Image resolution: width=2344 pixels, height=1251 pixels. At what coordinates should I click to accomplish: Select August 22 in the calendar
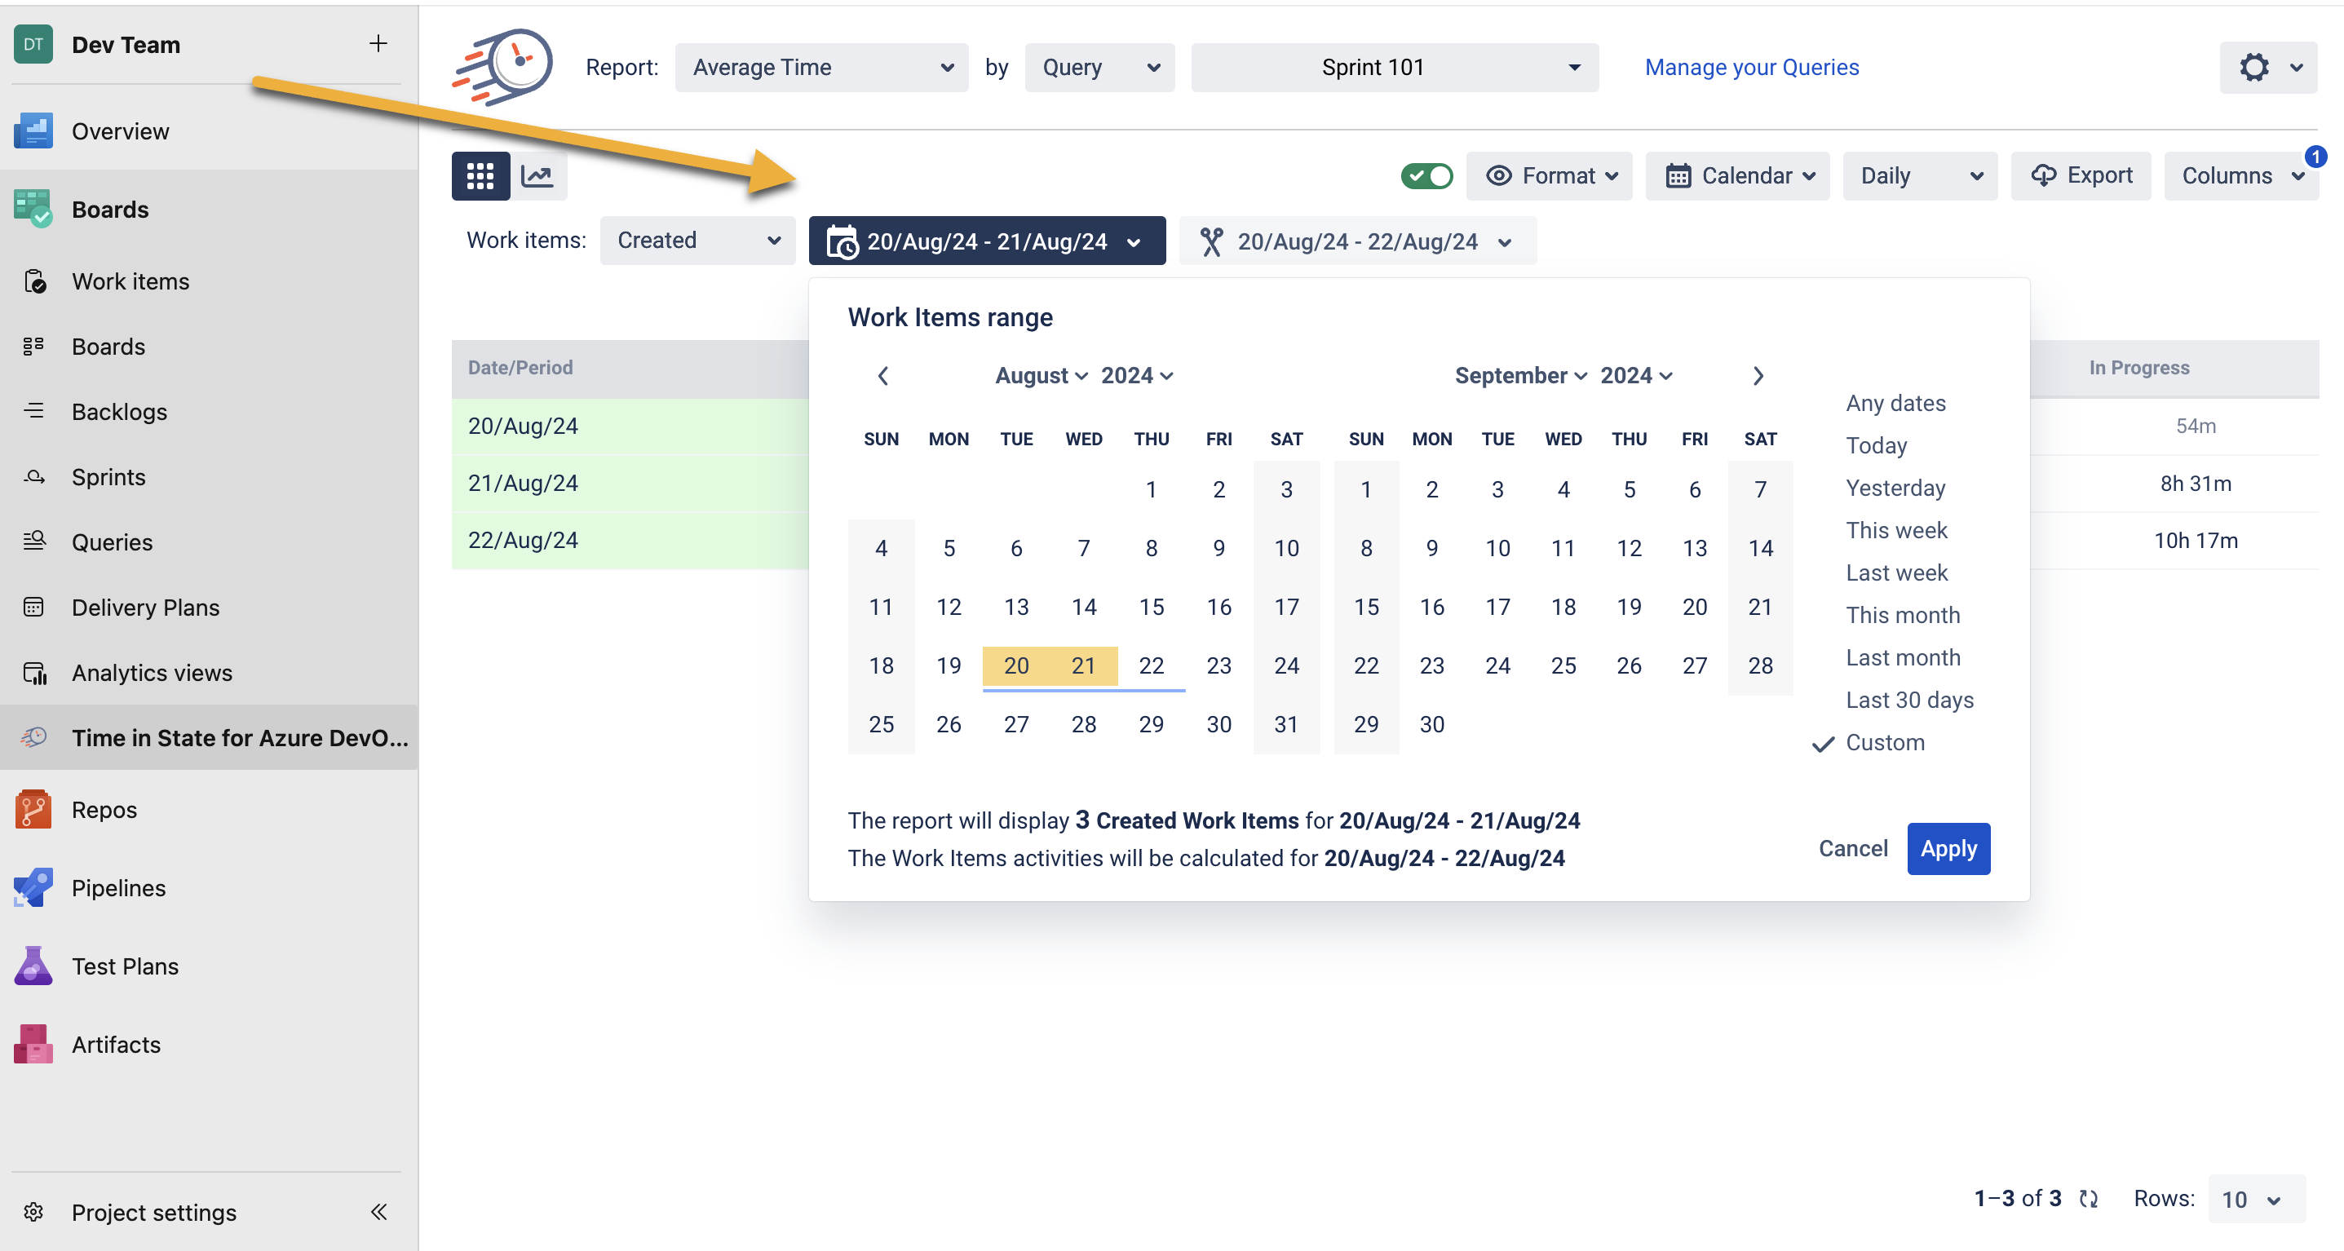click(x=1151, y=665)
